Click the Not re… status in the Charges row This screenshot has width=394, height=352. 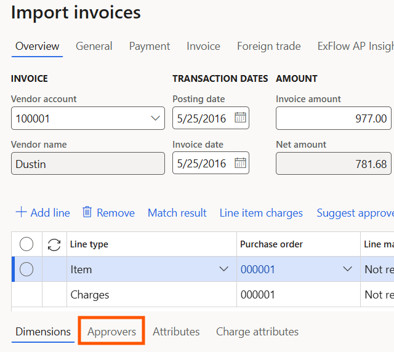click(x=379, y=295)
